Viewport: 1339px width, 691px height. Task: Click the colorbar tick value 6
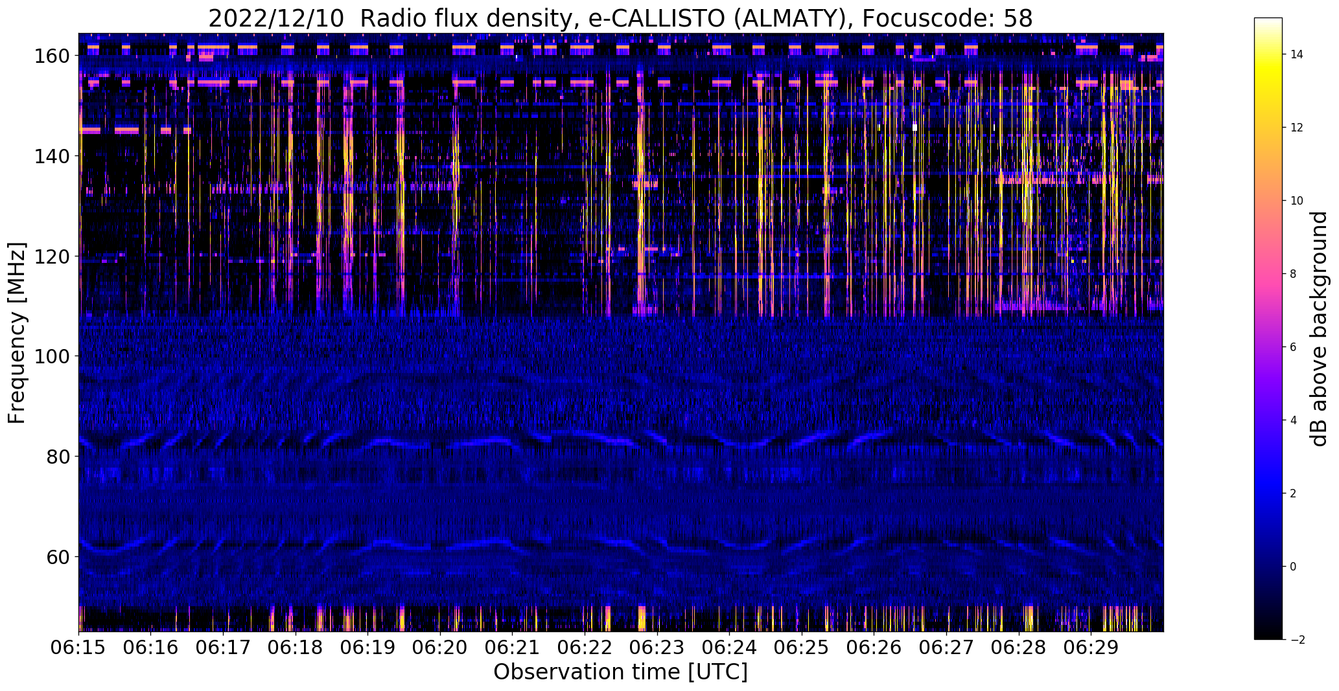click(1294, 347)
